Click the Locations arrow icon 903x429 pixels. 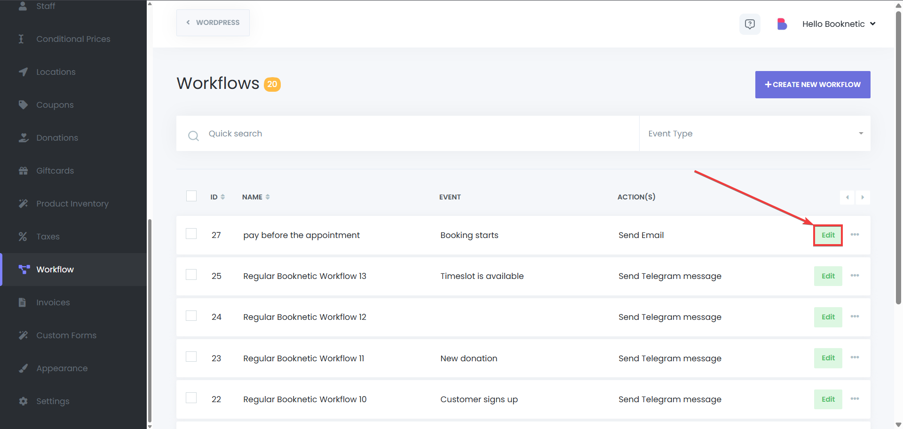pos(23,72)
